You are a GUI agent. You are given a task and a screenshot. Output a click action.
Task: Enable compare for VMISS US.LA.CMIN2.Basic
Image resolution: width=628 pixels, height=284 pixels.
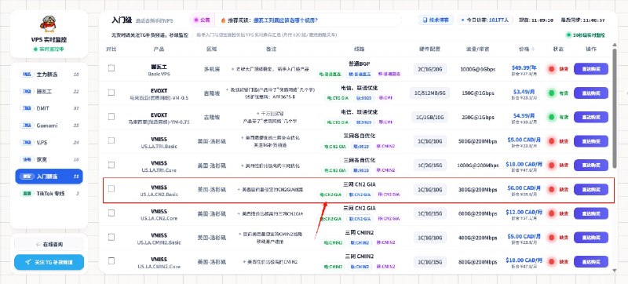coord(111,237)
